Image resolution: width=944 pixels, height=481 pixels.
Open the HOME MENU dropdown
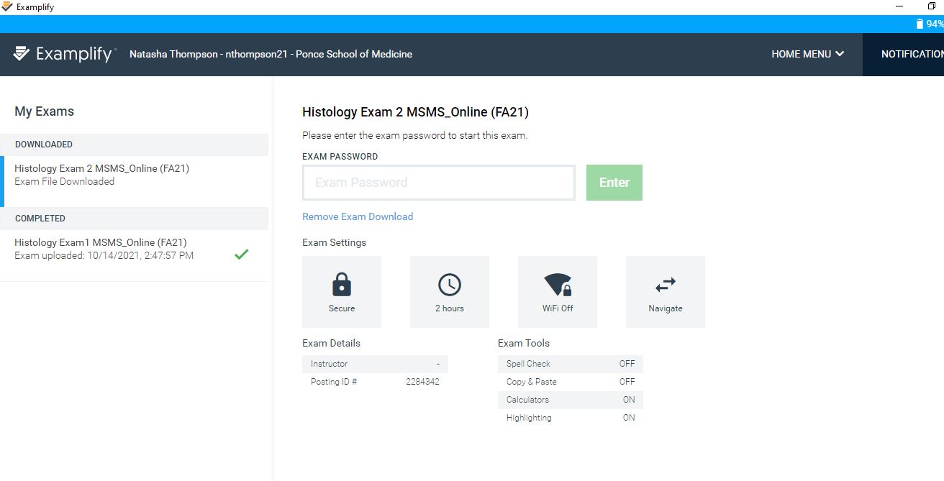(808, 54)
